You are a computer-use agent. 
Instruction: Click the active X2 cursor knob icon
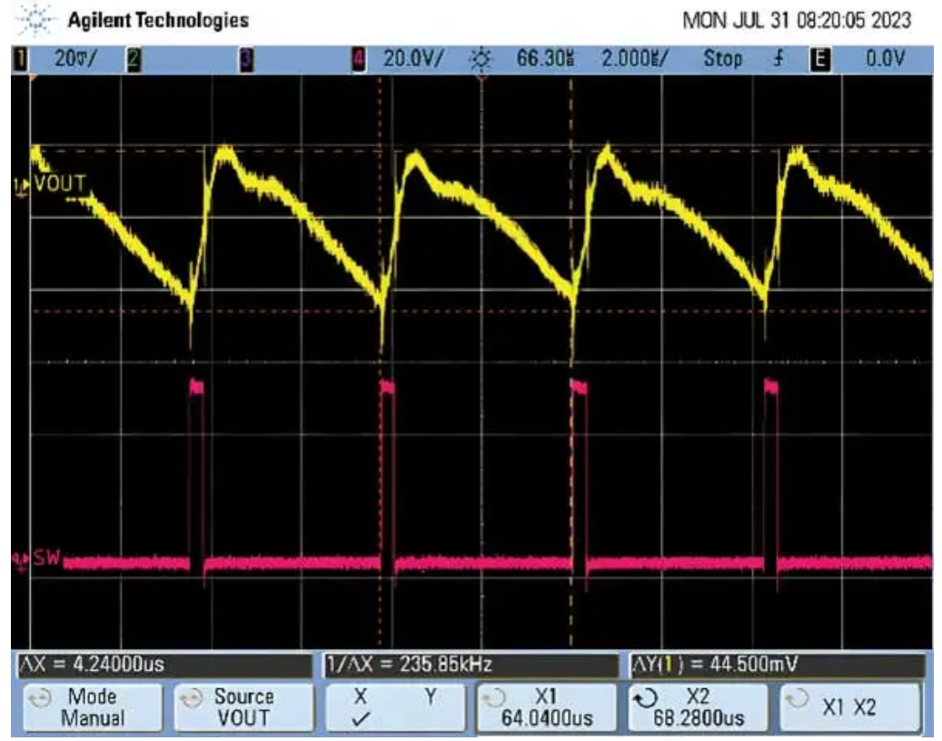[x=646, y=699]
